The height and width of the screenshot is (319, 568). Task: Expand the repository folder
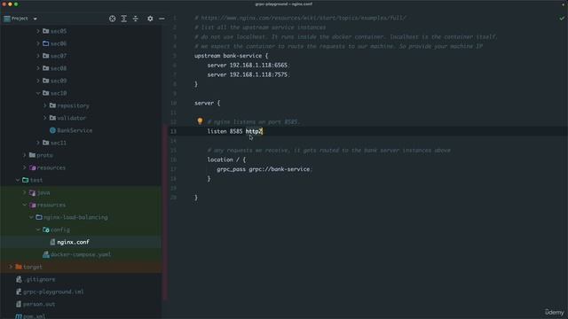45,105
